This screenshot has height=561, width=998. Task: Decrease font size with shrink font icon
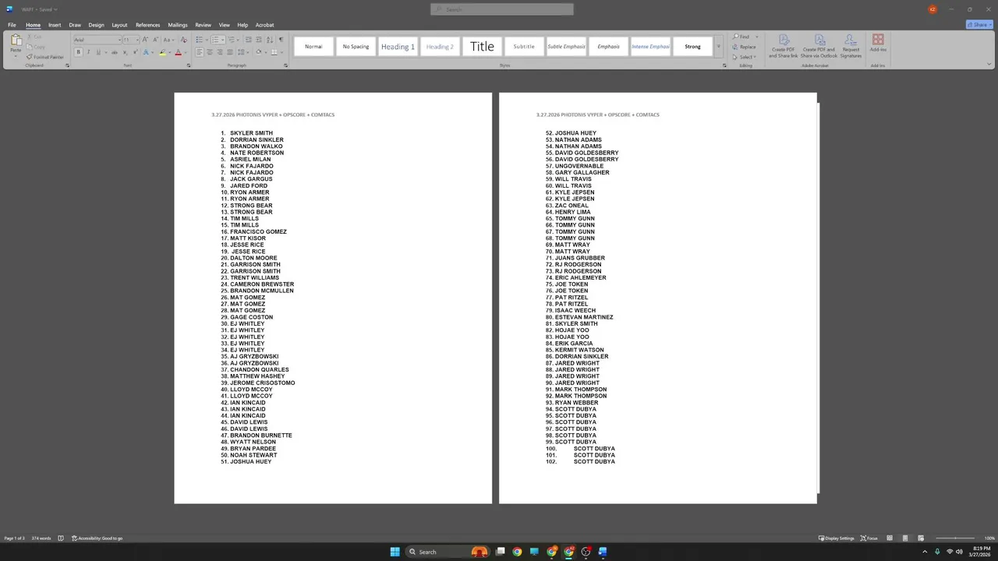click(x=155, y=40)
